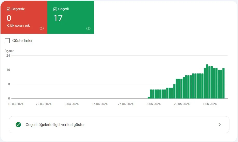Click help icon in Geçersiz card

(x=42, y=28)
